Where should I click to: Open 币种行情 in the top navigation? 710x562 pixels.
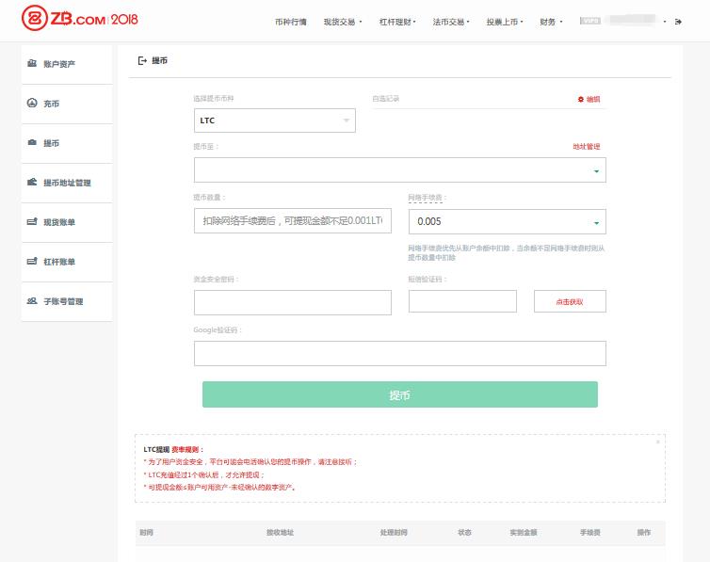(290, 21)
